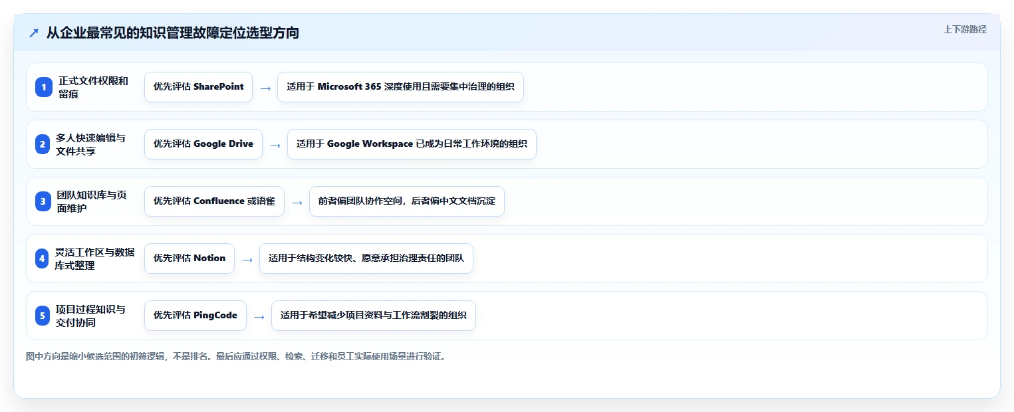This screenshot has width=1014, height=412.
Task: Select the 优先评估 Confluence 或语雀 box
Action: (x=214, y=201)
